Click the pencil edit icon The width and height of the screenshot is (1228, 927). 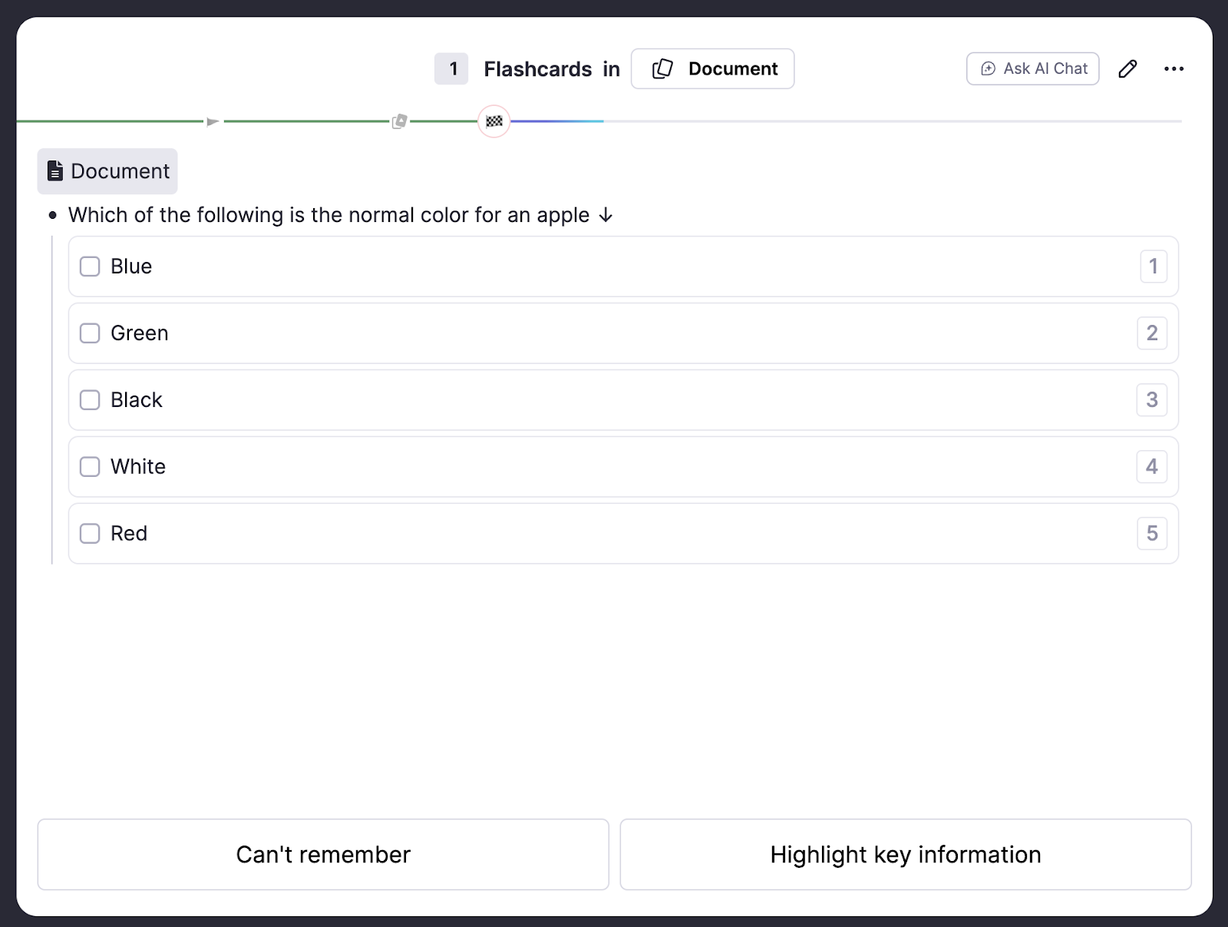tap(1127, 69)
